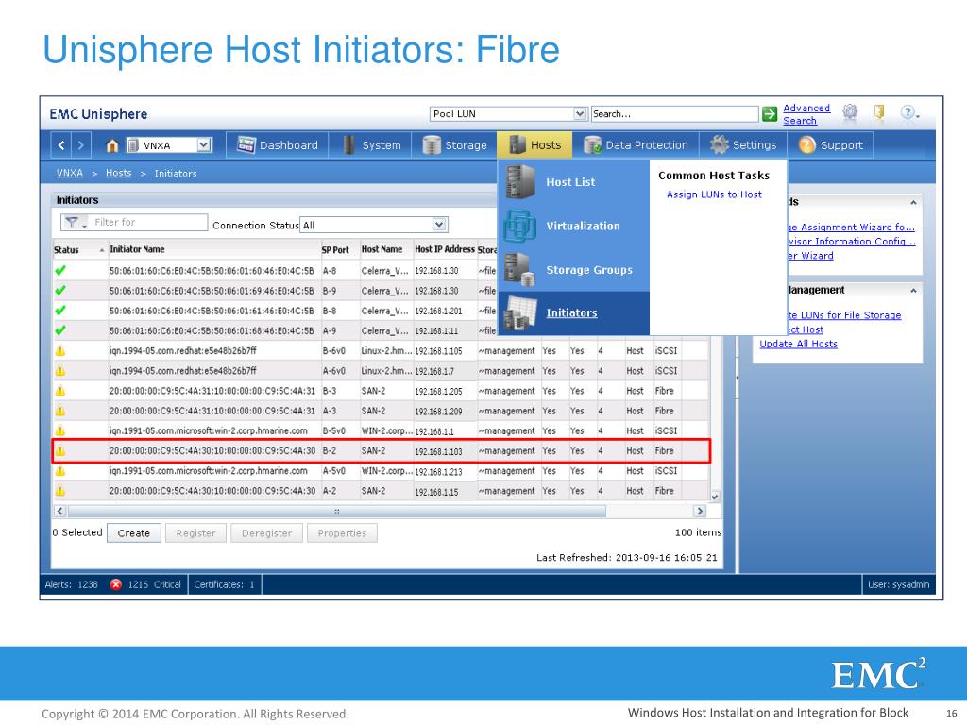Click green check status for A-8 row
Viewport: 967px width, 725px height.
[x=59, y=270]
